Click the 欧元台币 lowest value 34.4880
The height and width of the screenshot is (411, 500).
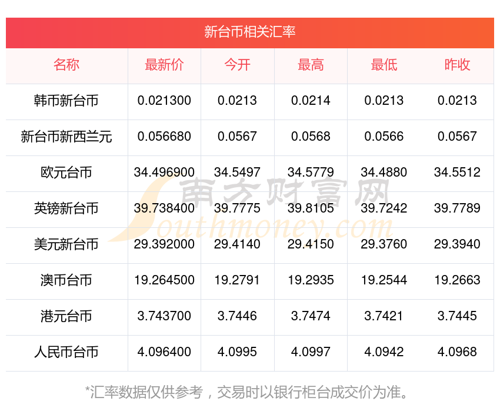click(384, 173)
